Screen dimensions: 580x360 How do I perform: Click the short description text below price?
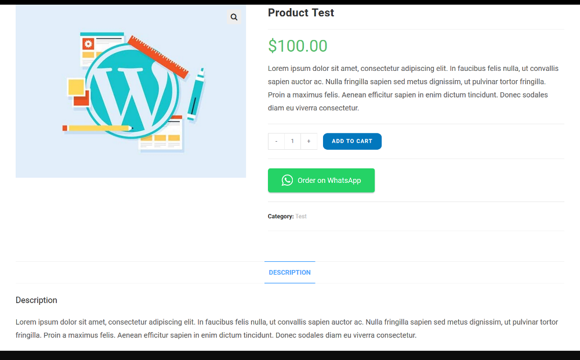pos(413,88)
